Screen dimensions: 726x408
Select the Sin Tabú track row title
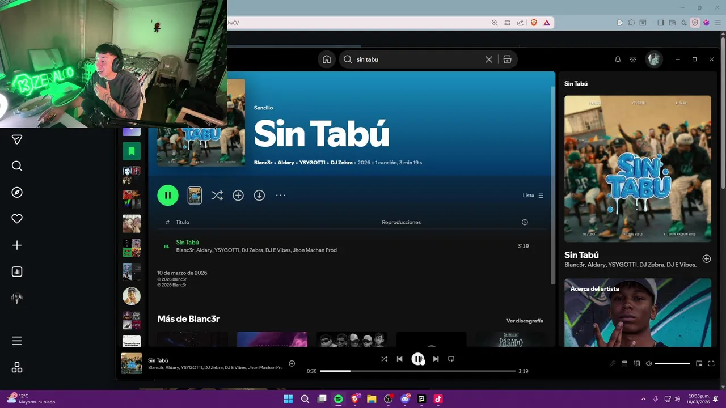pos(187,242)
